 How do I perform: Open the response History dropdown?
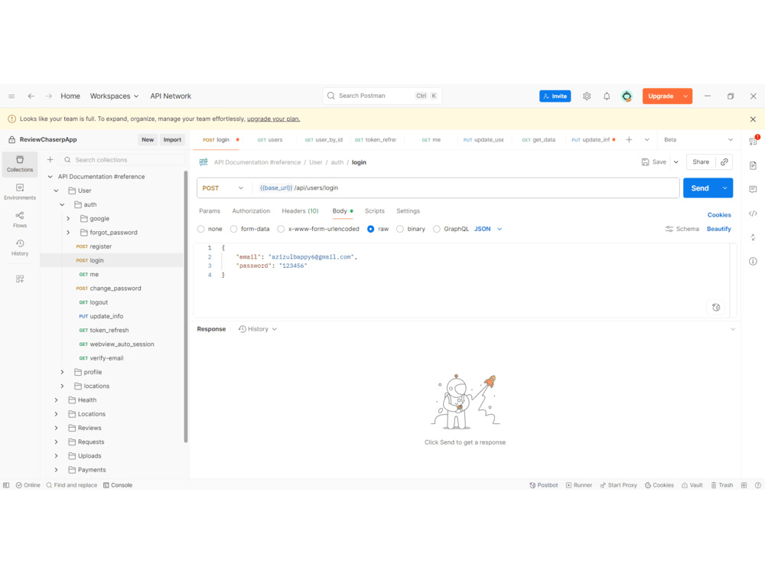click(258, 329)
